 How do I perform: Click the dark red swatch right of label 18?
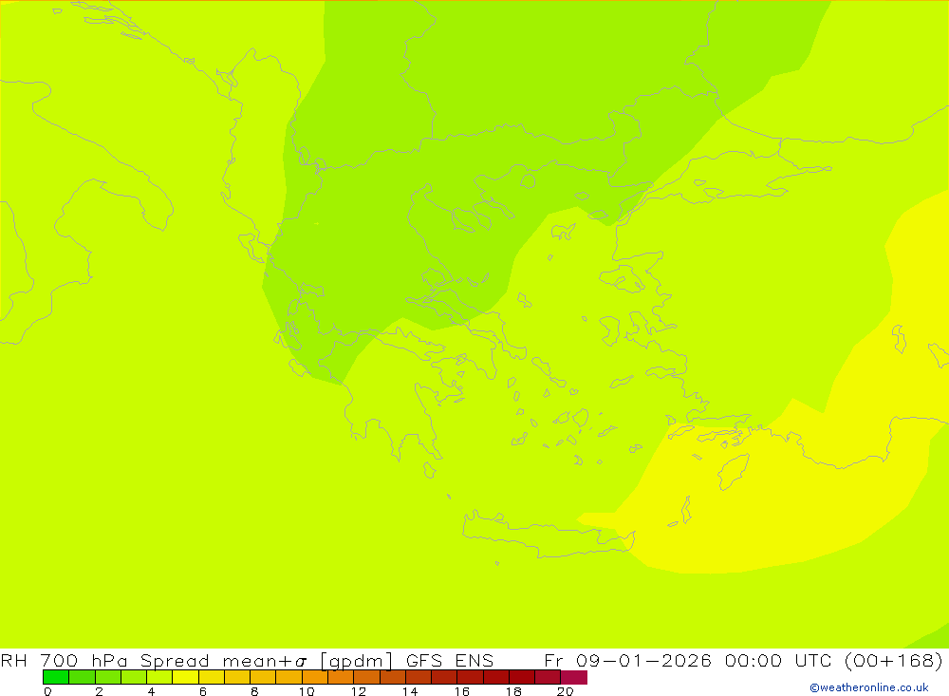pos(522,677)
